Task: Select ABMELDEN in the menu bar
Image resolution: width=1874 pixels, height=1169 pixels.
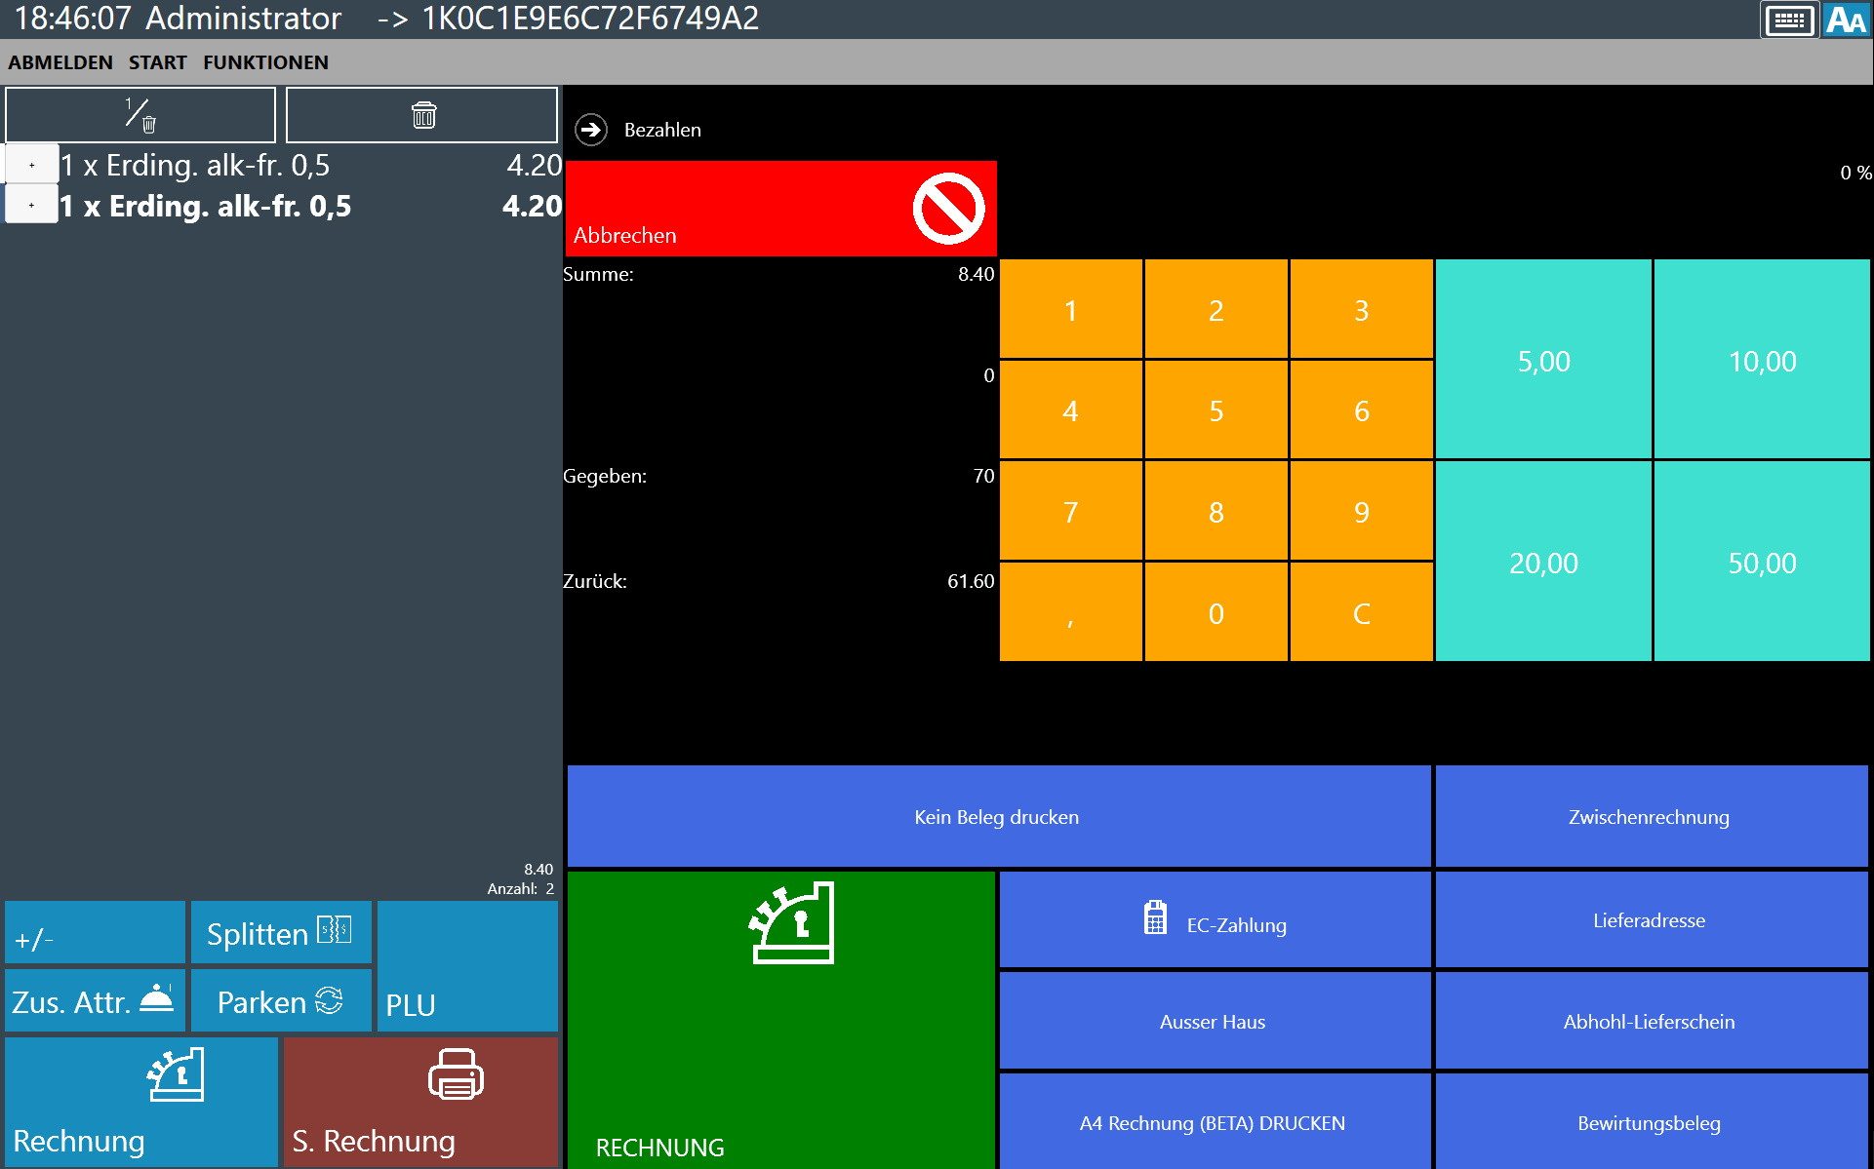Action: 60,61
